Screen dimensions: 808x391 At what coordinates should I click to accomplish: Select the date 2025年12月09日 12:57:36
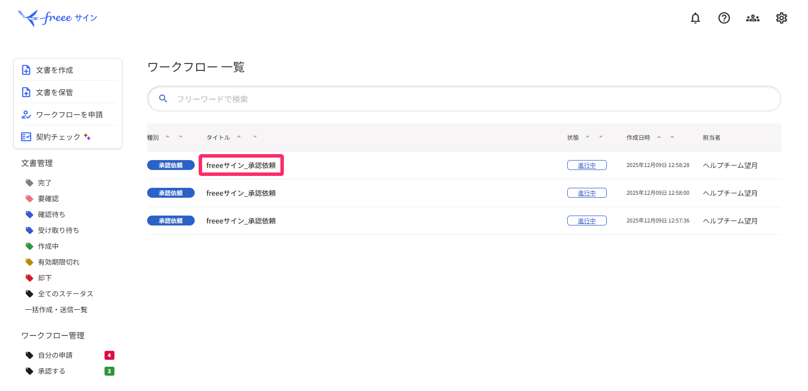(x=658, y=221)
